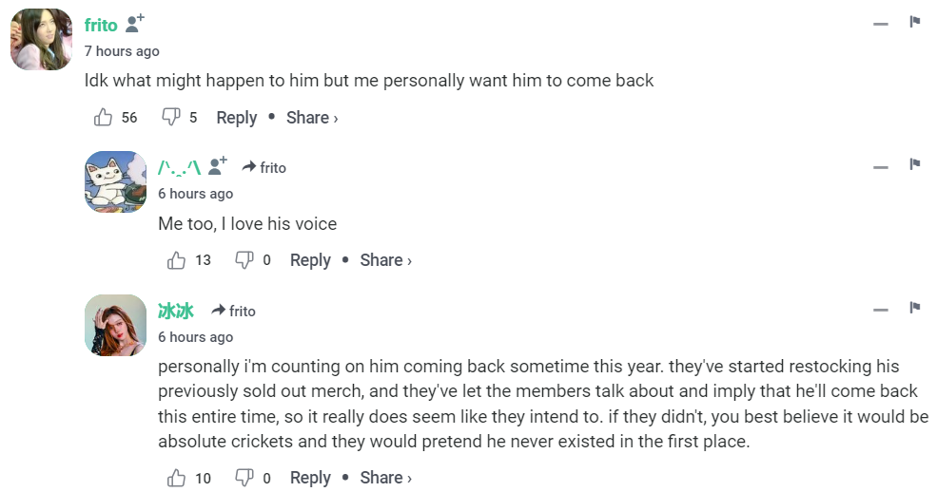
Task: View 冰冰's profile picture avatar
Action: [x=115, y=325]
